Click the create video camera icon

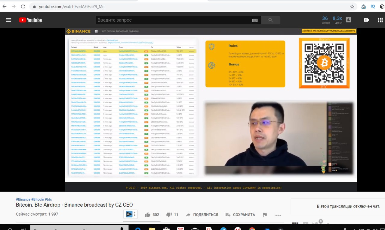[x=366, y=20]
